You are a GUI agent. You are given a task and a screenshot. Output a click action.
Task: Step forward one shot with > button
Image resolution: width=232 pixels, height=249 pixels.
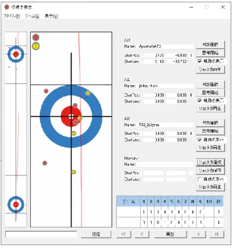click(x=198, y=235)
